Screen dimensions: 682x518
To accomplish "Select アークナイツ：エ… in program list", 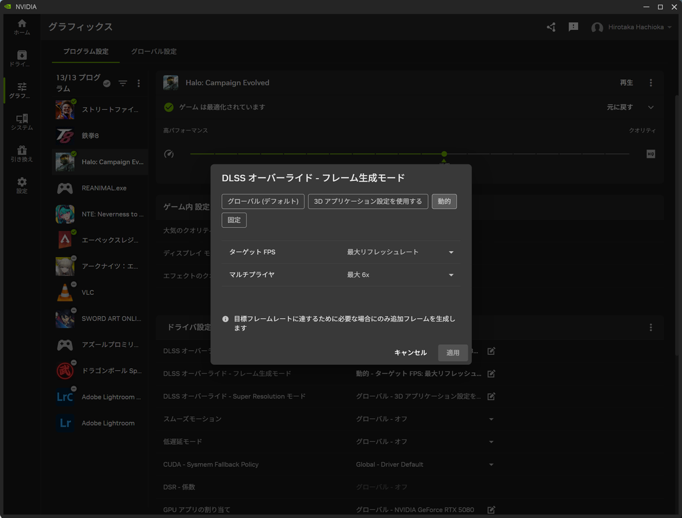I will [x=100, y=266].
